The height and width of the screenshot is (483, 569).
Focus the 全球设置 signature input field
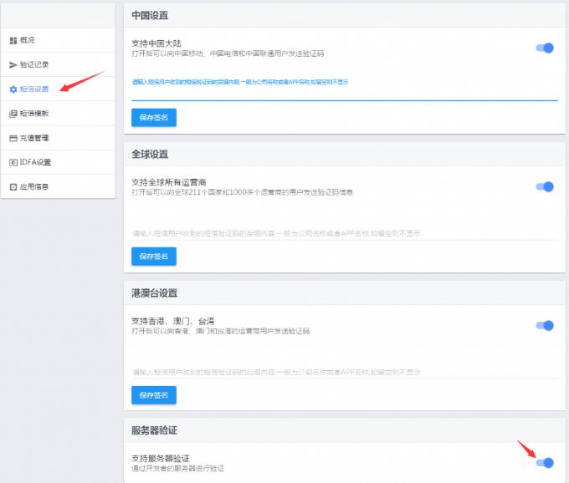point(345,233)
